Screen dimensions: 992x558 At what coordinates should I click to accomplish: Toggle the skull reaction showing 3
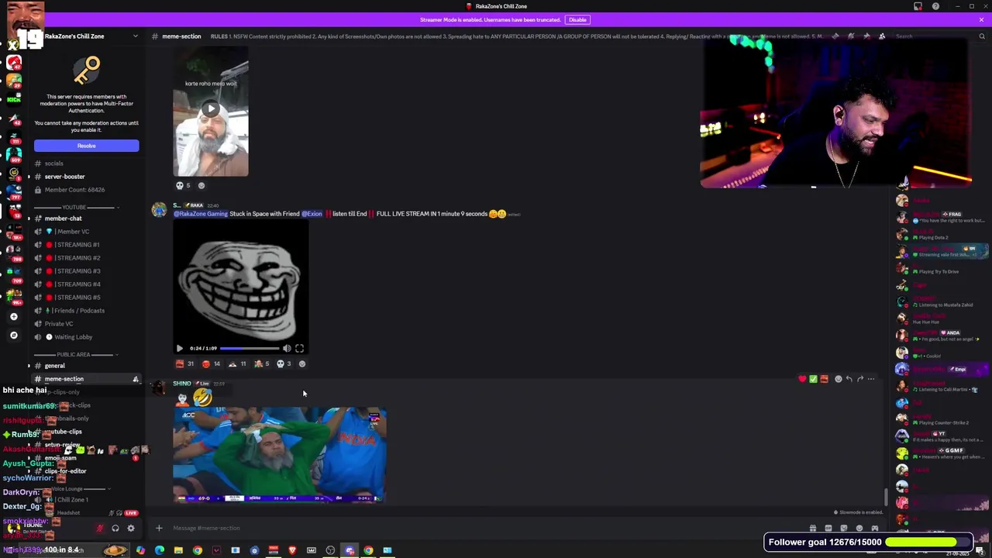click(x=284, y=363)
